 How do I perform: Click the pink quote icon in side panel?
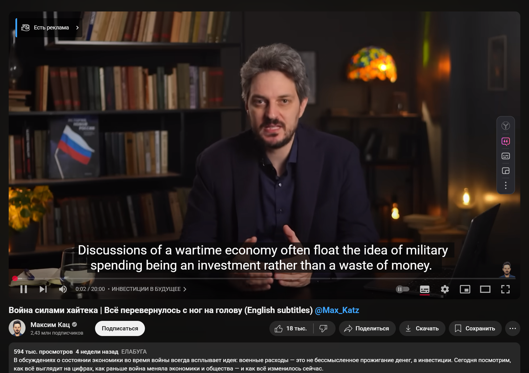506,142
